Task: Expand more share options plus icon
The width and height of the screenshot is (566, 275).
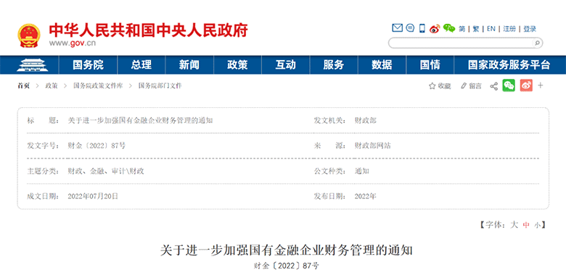Action: 541,85
